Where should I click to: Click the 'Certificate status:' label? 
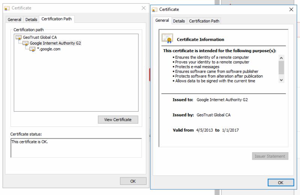(x=26, y=134)
